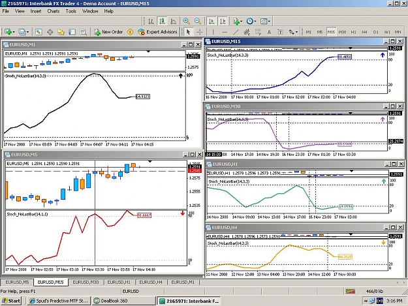Click the red down arrow in M5 chart
The width and height of the screenshot is (408, 306).
coord(182,213)
